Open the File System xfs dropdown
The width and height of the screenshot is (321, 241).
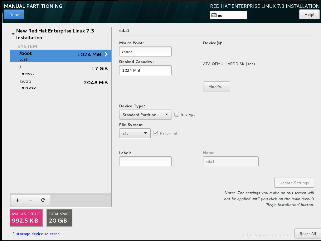click(x=135, y=133)
